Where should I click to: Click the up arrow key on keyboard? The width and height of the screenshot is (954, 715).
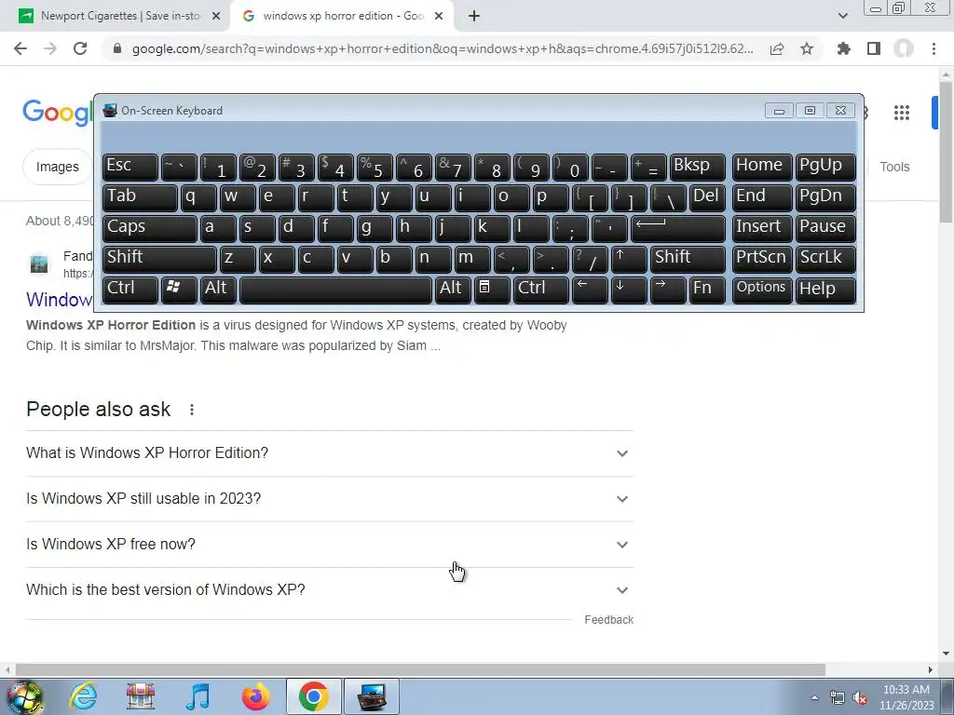(x=629, y=259)
